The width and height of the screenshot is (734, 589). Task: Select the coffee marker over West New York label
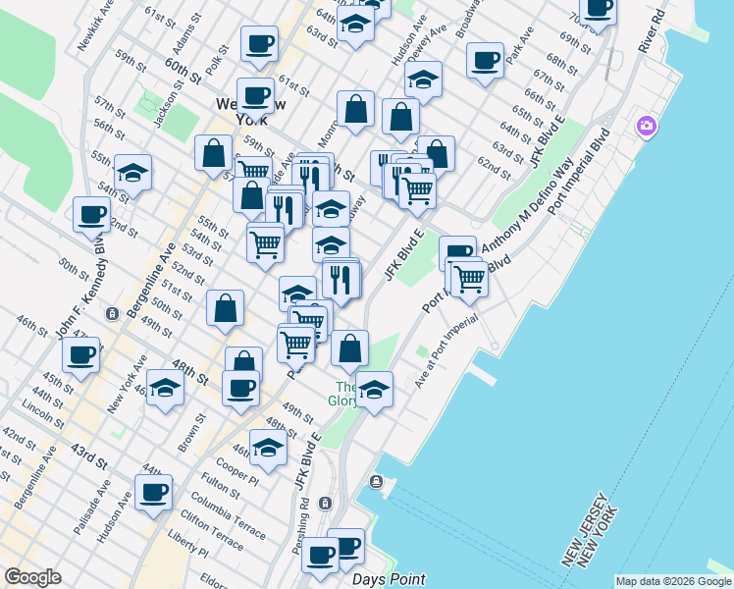pyautogui.click(x=255, y=98)
